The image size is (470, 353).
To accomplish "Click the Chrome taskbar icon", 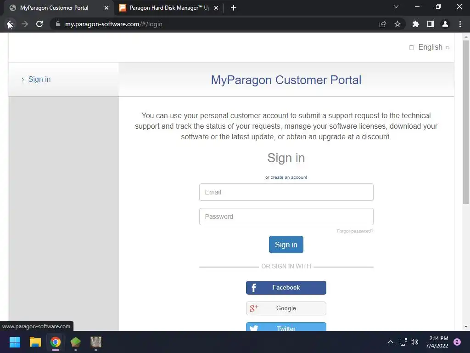I will 56,342.
